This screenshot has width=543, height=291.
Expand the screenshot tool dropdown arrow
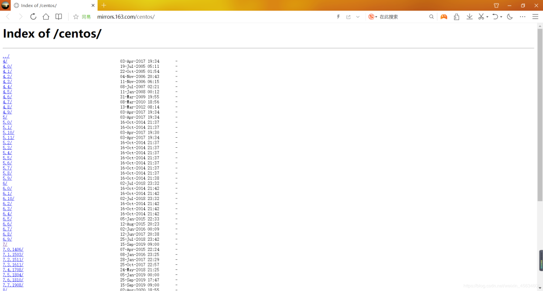487,17
